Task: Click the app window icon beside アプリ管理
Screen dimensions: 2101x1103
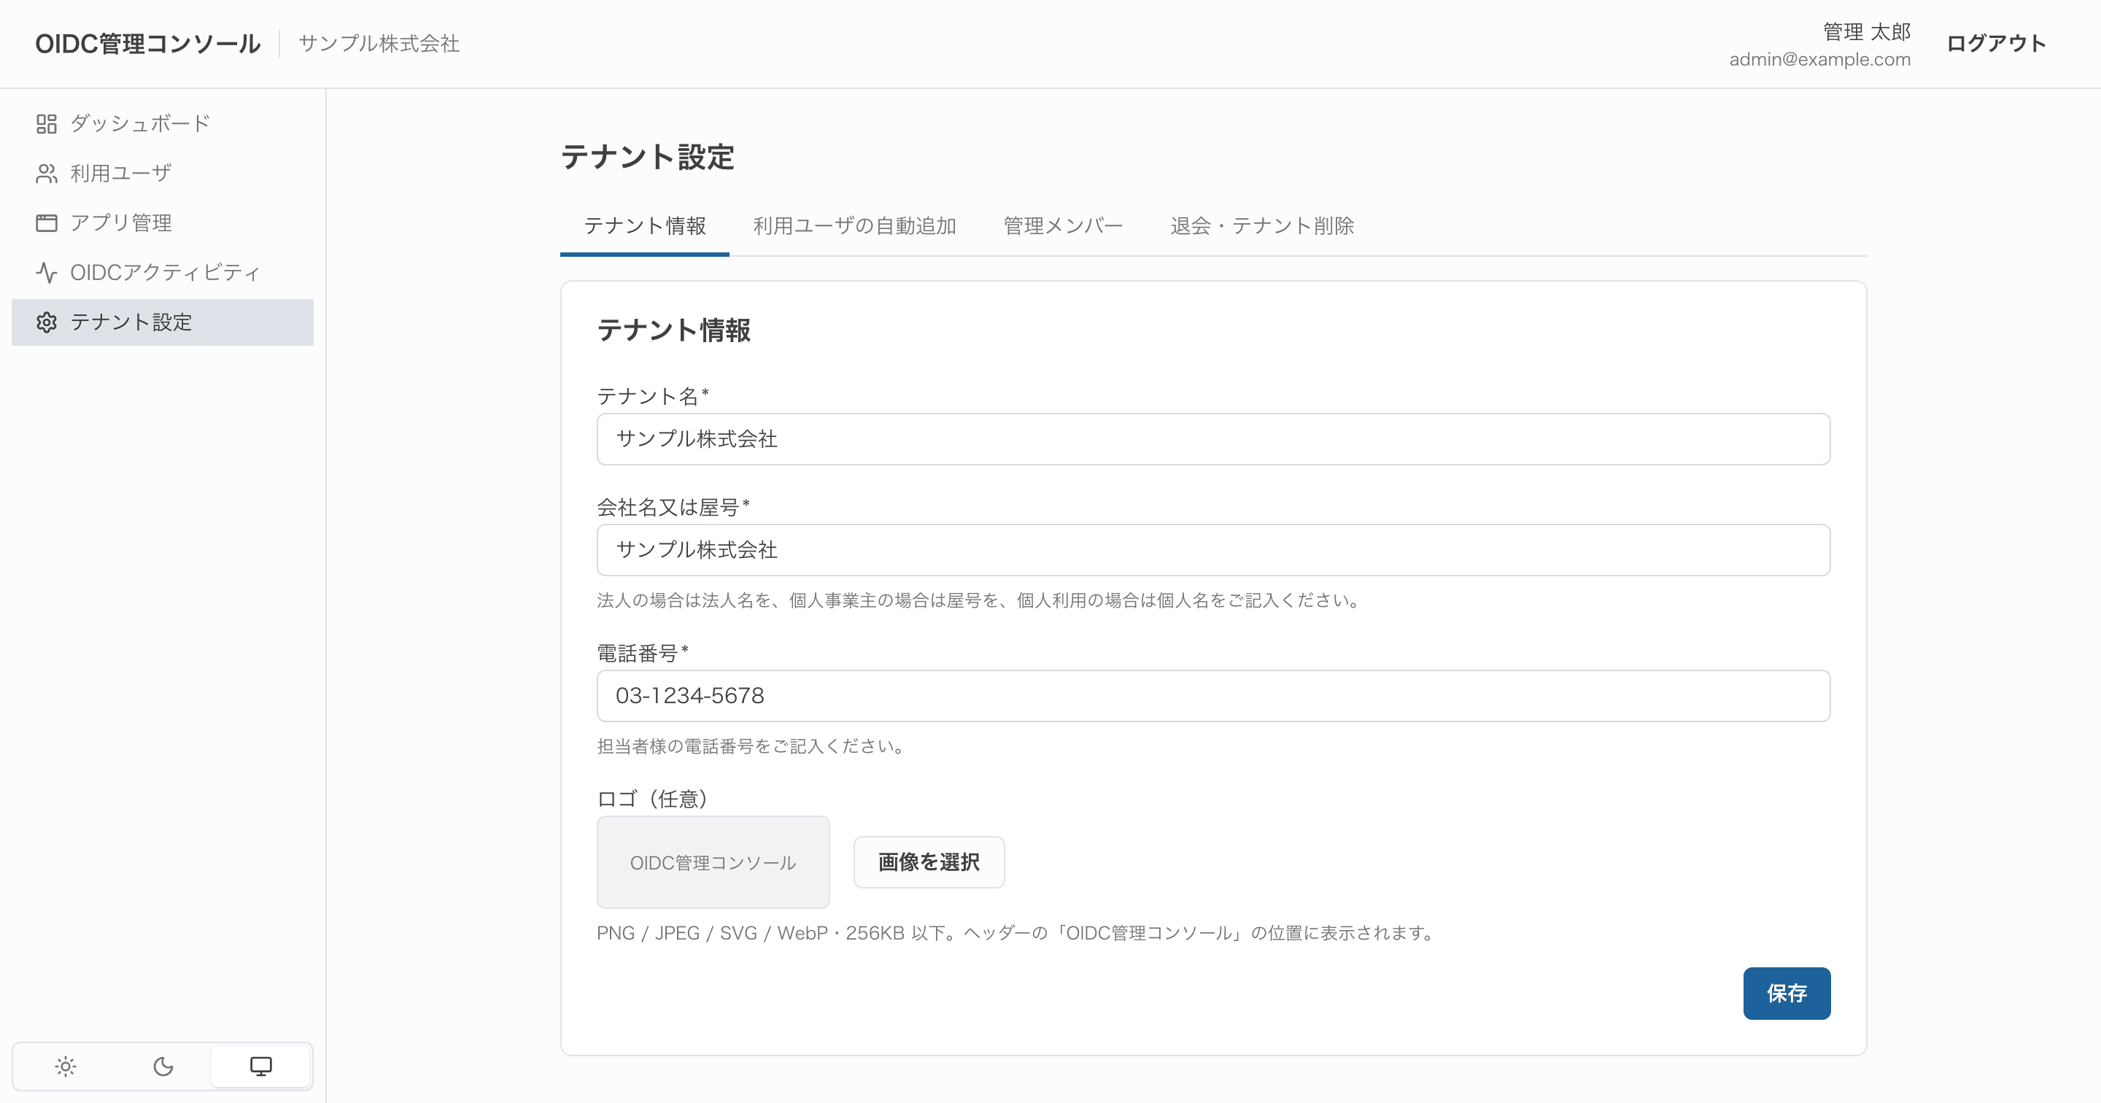Action: (47, 223)
